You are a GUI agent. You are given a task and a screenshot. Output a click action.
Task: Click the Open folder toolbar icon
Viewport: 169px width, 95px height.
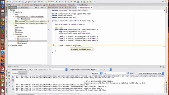click(7, 2)
